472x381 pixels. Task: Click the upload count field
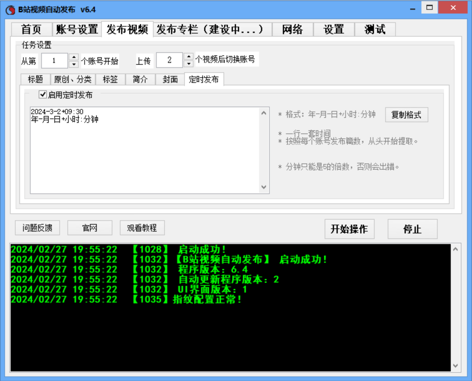point(169,60)
